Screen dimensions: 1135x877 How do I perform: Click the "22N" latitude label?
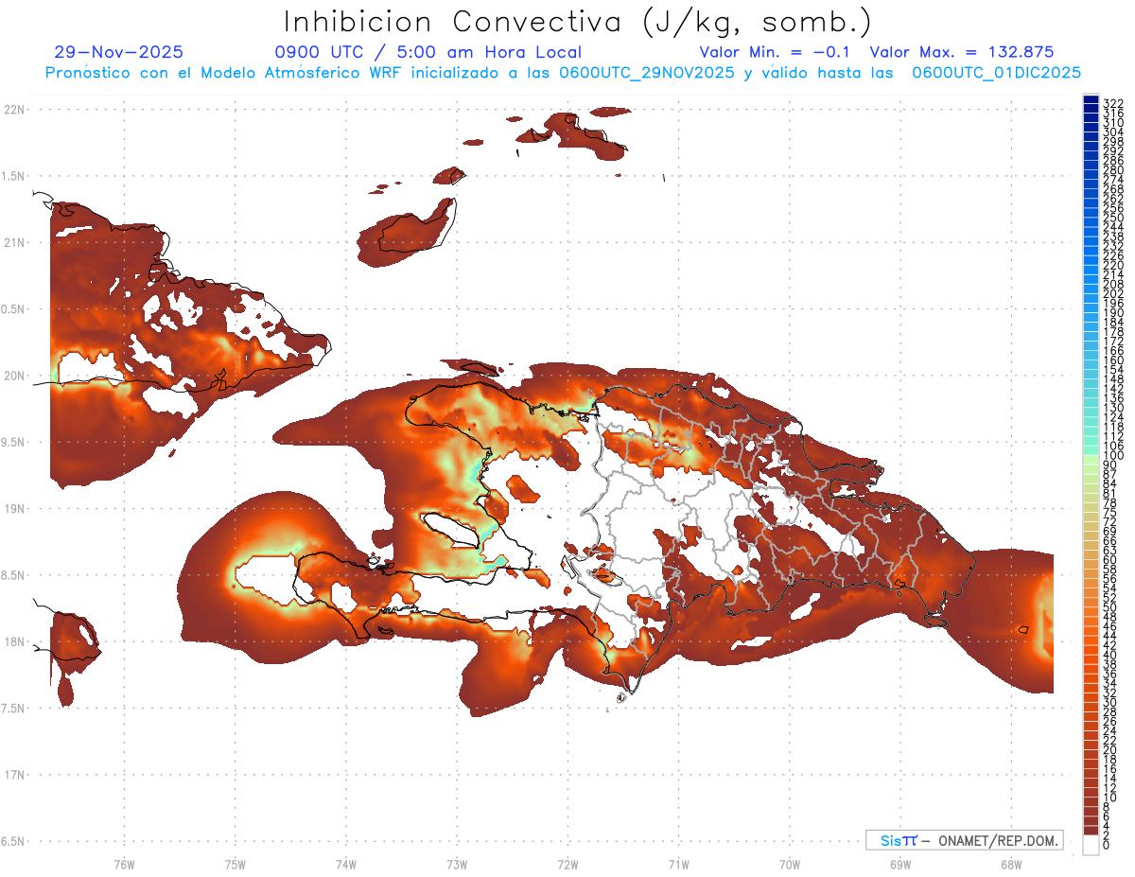click(x=14, y=109)
